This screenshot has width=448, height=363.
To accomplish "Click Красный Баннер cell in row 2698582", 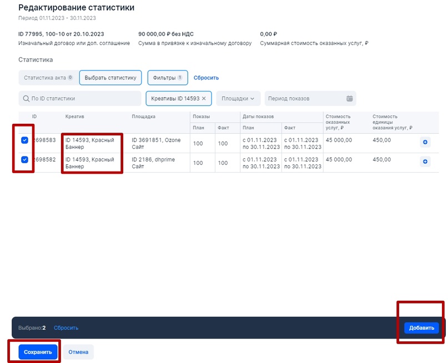I will [90, 163].
